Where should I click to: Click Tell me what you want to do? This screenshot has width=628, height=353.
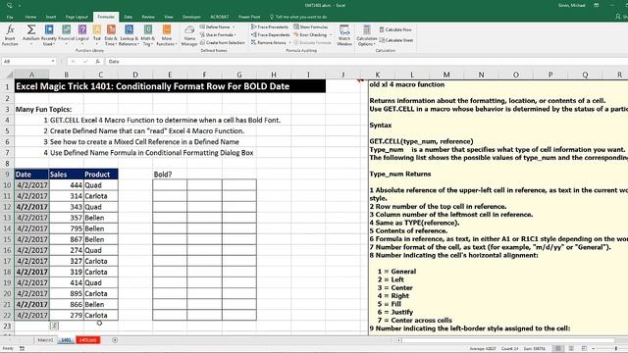point(298,17)
